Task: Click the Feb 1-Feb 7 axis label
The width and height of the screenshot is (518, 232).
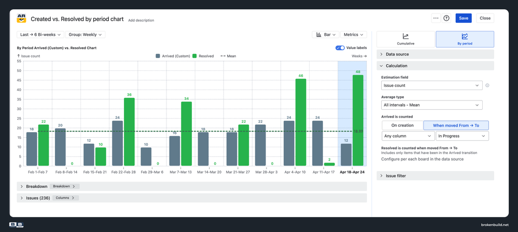Action: click(x=38, y=172)
